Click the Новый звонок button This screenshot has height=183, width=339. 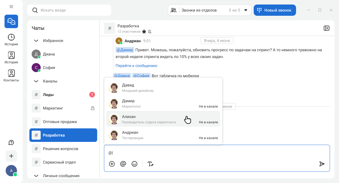tap(275, 10)
